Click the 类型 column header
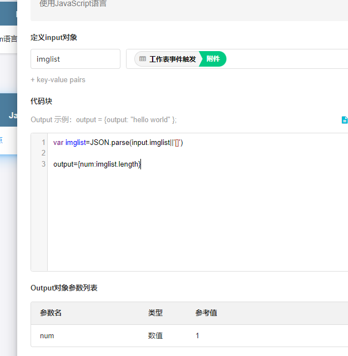This screenshot has height=356, width=348. pos(155,313)
